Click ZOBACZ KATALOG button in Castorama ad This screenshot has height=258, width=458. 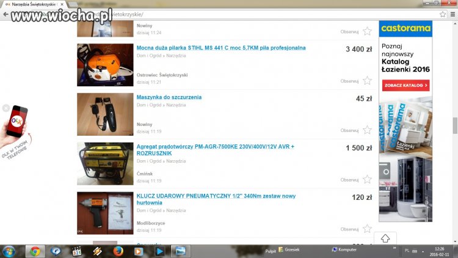click(405, 86)
